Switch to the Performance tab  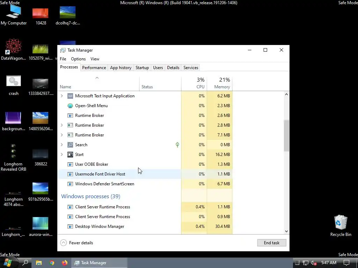click(94, 68)
